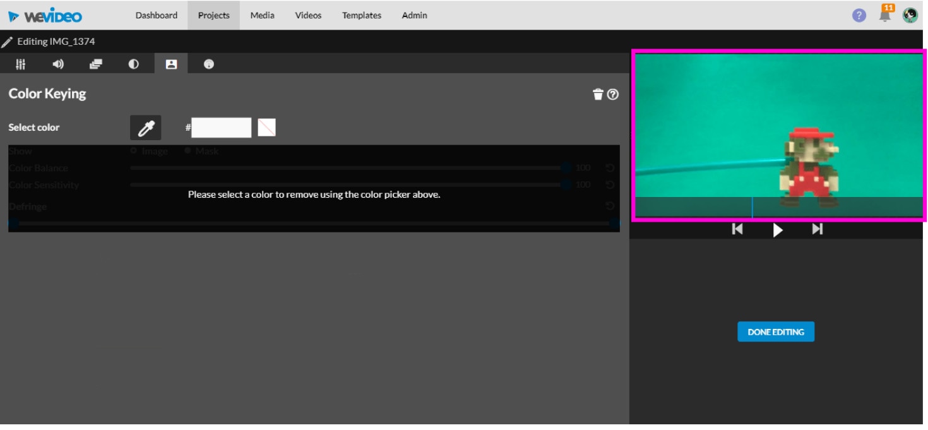This screenshot has height=430, width=928.
Task: Go to the Videos section
Action: (x=308, y=15)
